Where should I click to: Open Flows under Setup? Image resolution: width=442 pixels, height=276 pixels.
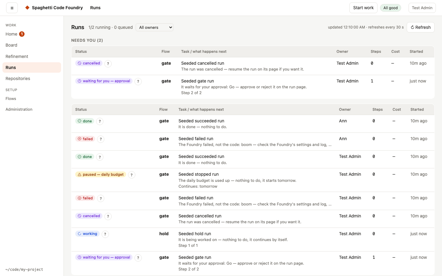(x=32, y=98)
